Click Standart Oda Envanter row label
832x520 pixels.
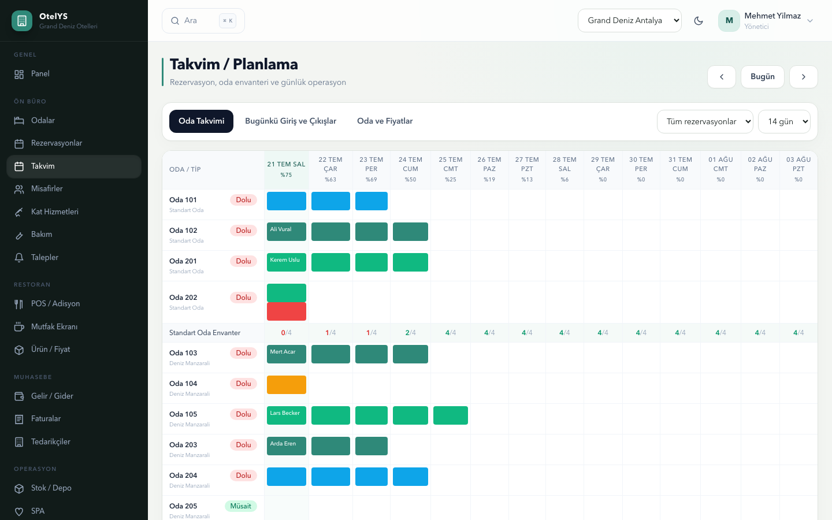(205, 333)
